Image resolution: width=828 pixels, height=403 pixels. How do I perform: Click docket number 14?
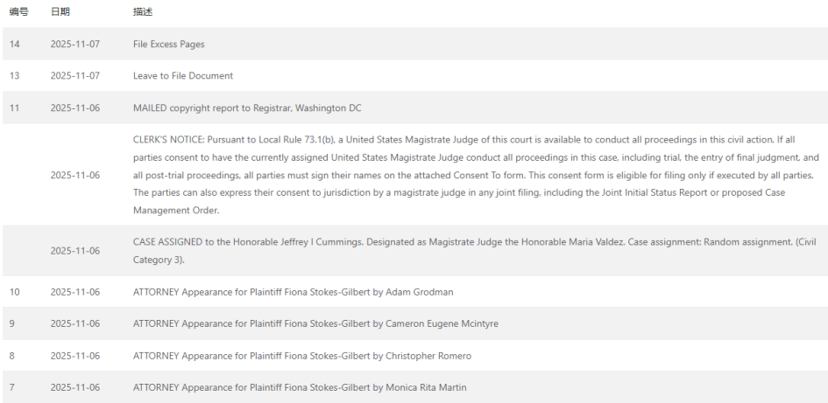14,45
